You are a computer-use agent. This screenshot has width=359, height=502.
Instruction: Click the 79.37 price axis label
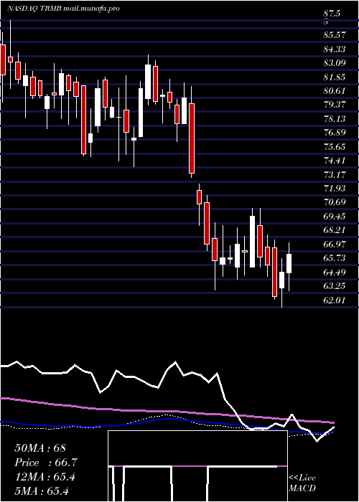(x=335, y=105)
